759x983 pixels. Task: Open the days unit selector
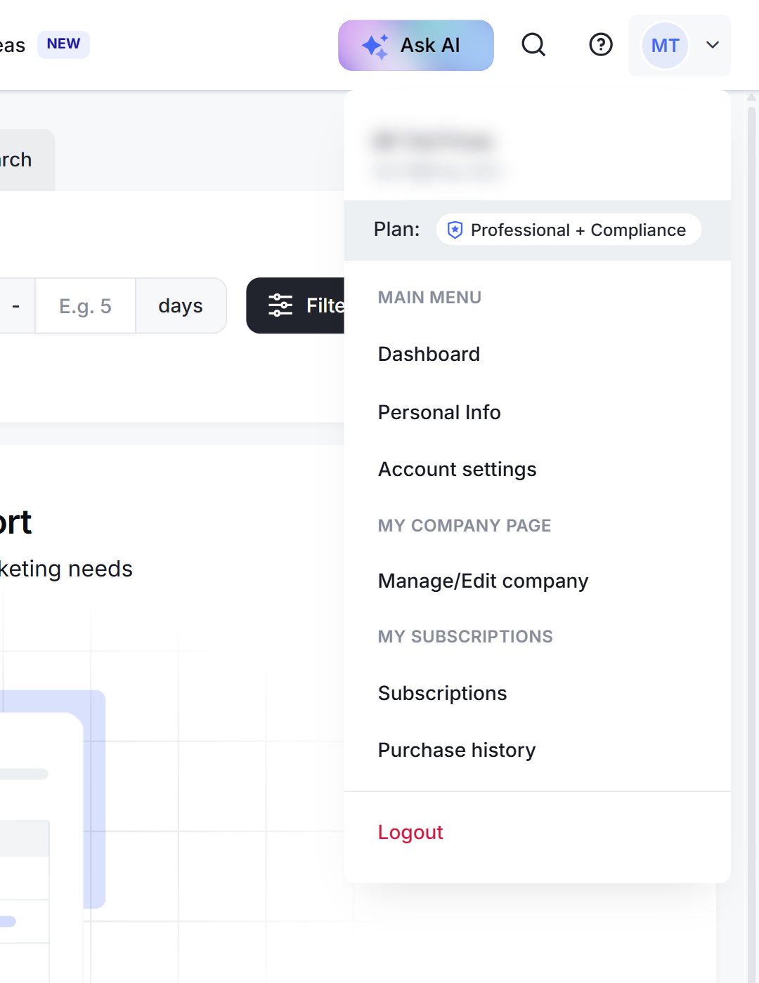pyautogui.click(x=181, y=305)
